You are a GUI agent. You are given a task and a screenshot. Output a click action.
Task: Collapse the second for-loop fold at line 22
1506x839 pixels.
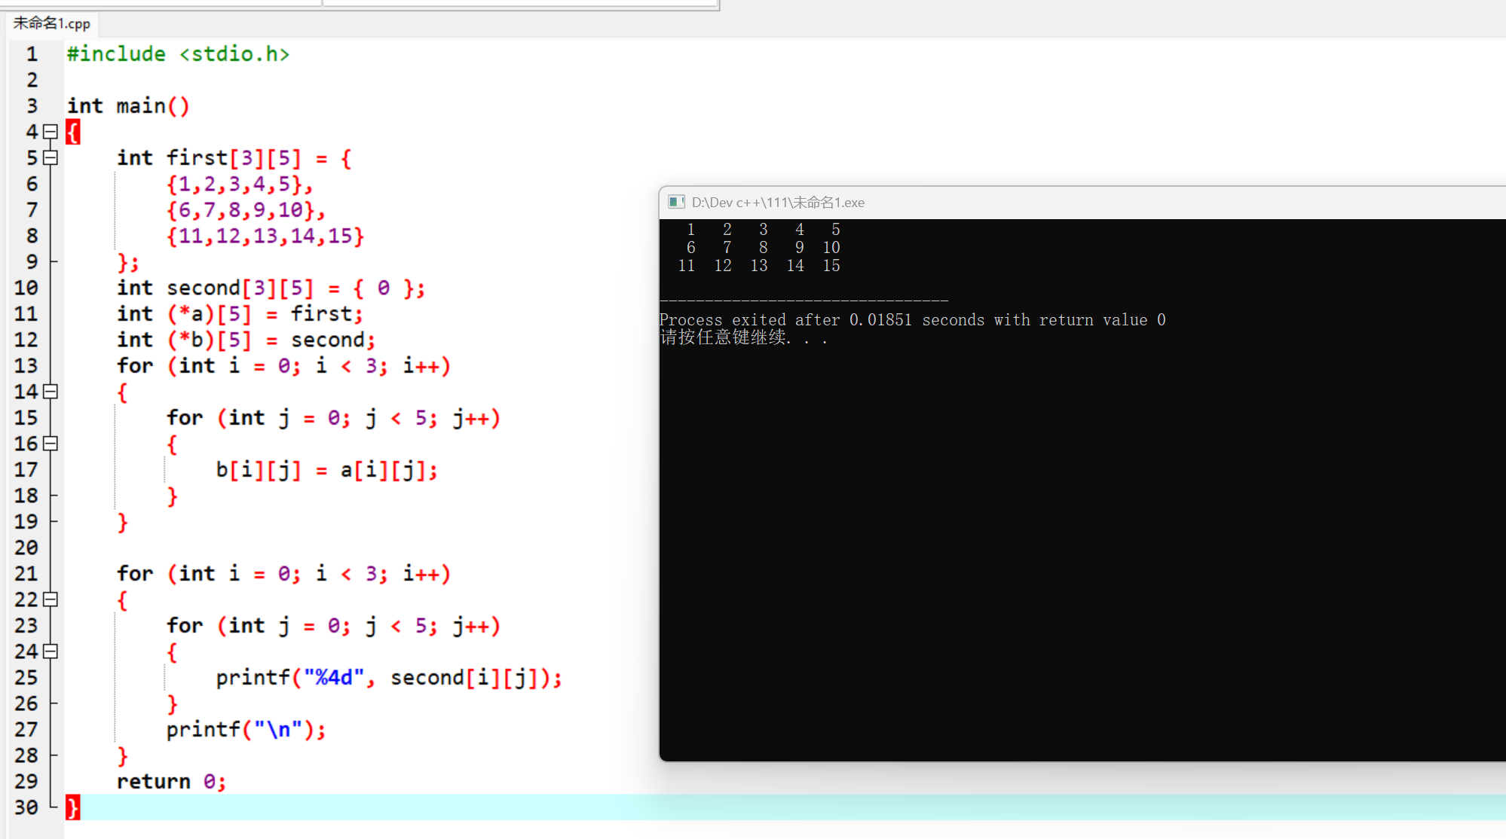(x=51, y=600)
